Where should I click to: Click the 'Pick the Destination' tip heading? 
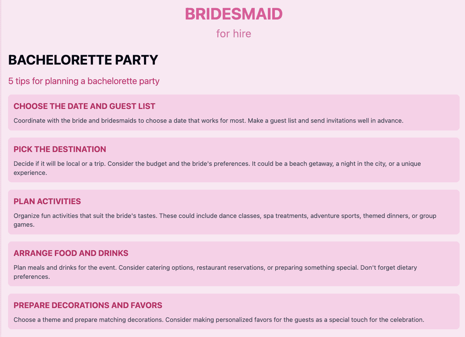[x=60, y=149]
